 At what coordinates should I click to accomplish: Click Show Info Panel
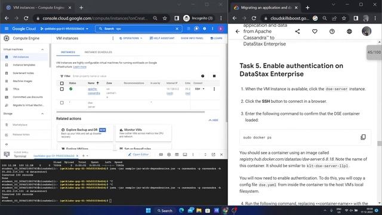tap(192, 38)
